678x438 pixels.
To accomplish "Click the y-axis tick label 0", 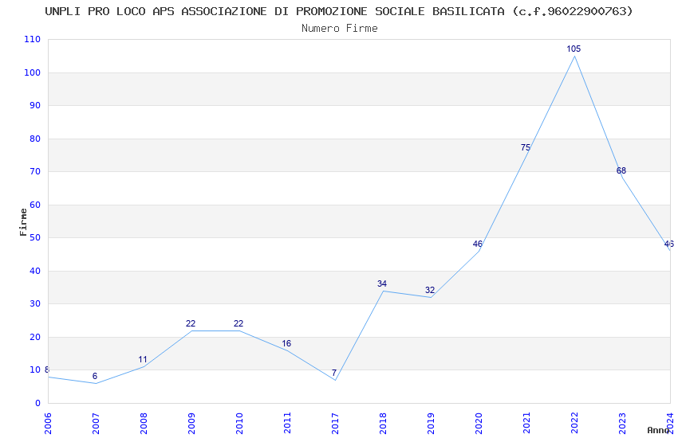I will click(x=37, y=403).
